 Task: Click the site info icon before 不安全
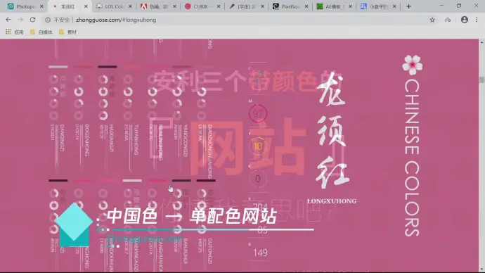(48, 20)
